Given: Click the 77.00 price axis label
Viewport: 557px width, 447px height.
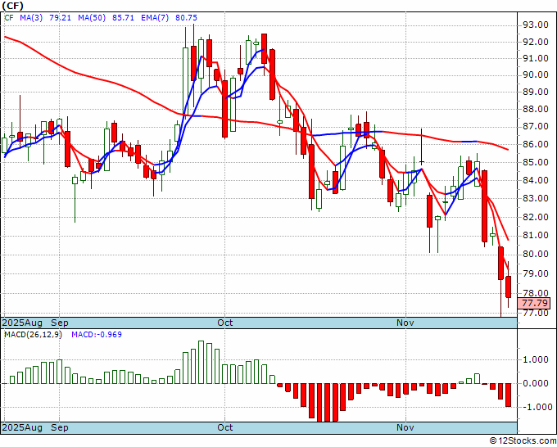Looking at the screenshot, I should click(535, 314).
